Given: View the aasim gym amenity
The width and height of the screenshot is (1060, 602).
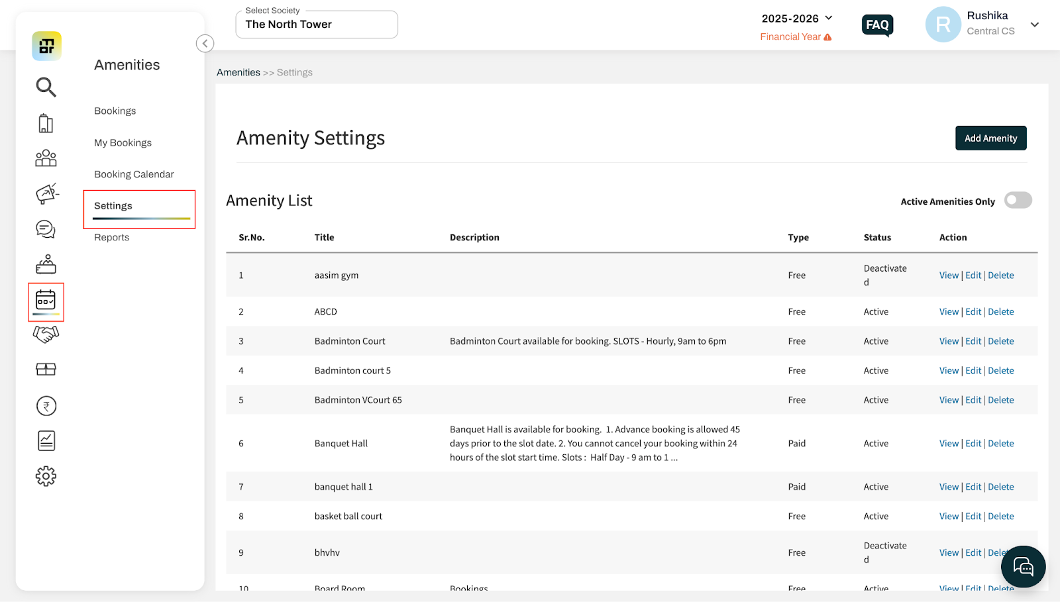Looking at the screenshot, I should (949, 276).
